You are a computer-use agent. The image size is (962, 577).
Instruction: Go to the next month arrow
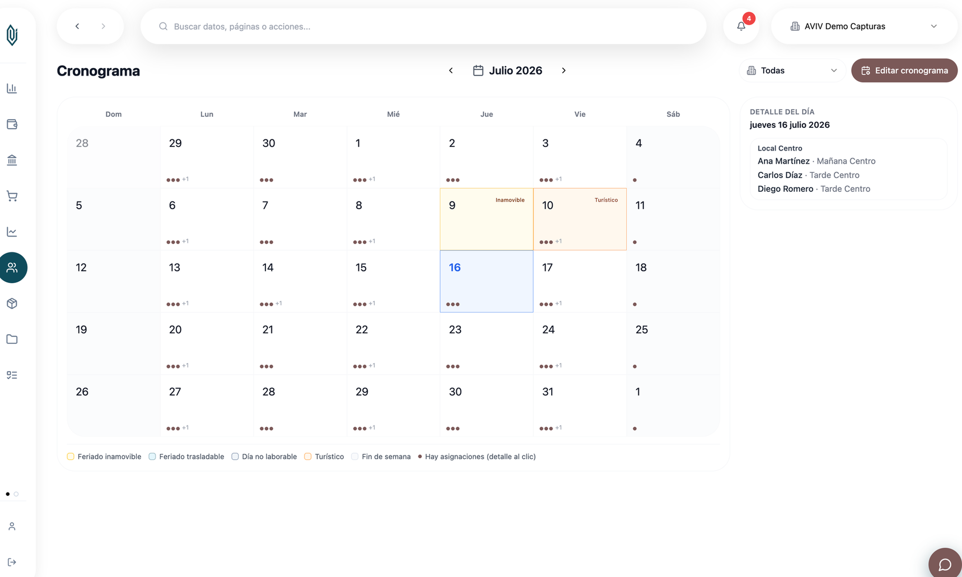[564, 71]
